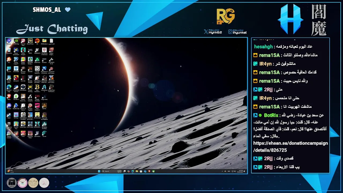Launch Stumble Guys desktop icon

(x=16, y=125)
